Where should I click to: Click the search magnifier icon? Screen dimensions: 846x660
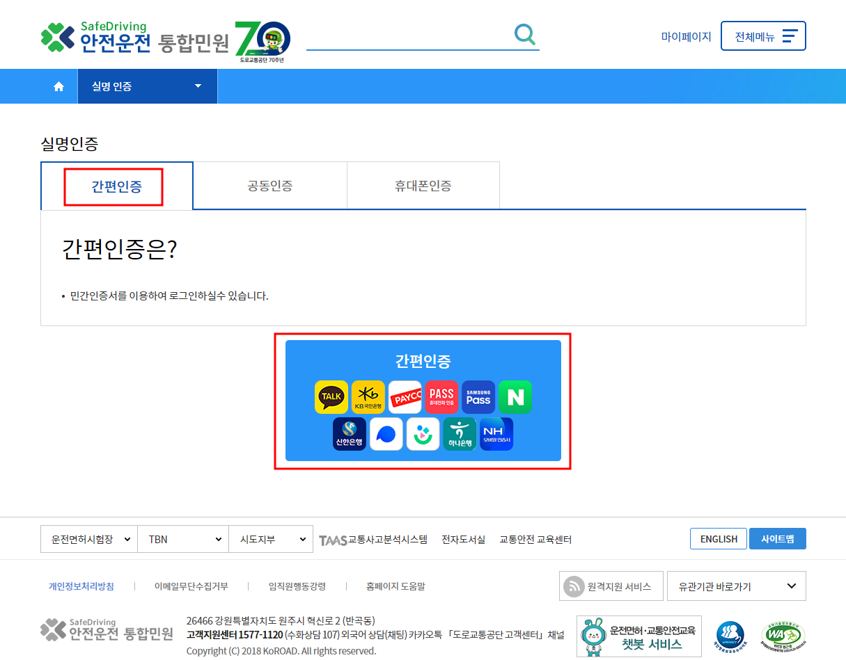[524, 34]
